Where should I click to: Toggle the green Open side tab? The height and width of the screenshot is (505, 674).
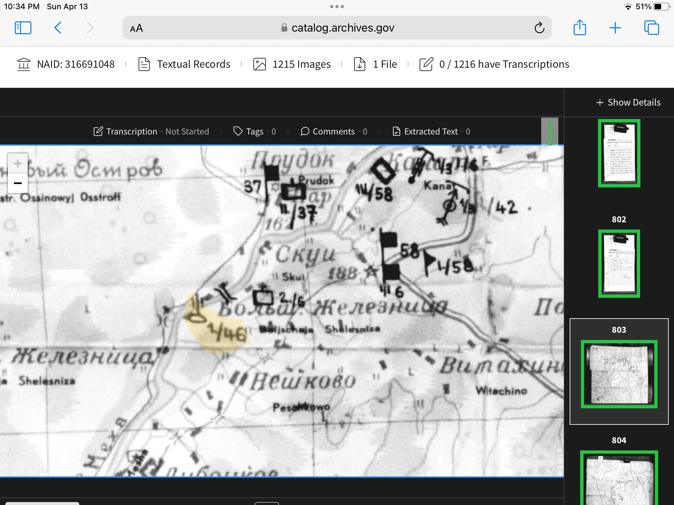click(550, 132)
